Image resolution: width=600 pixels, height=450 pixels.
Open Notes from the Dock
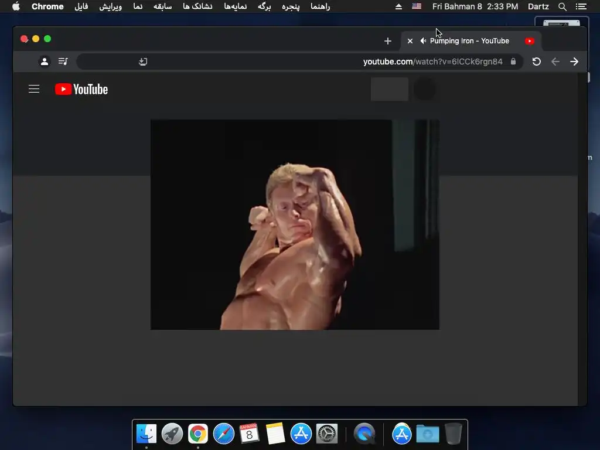(275, 434)
